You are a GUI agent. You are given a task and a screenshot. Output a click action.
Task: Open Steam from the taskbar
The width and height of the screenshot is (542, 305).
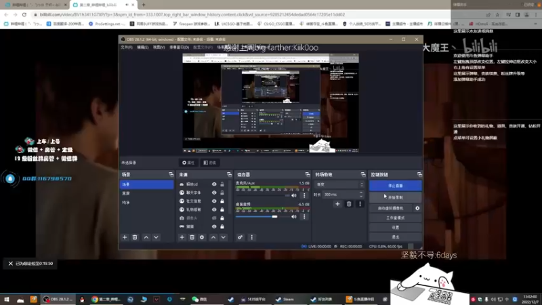click(285, 299)
